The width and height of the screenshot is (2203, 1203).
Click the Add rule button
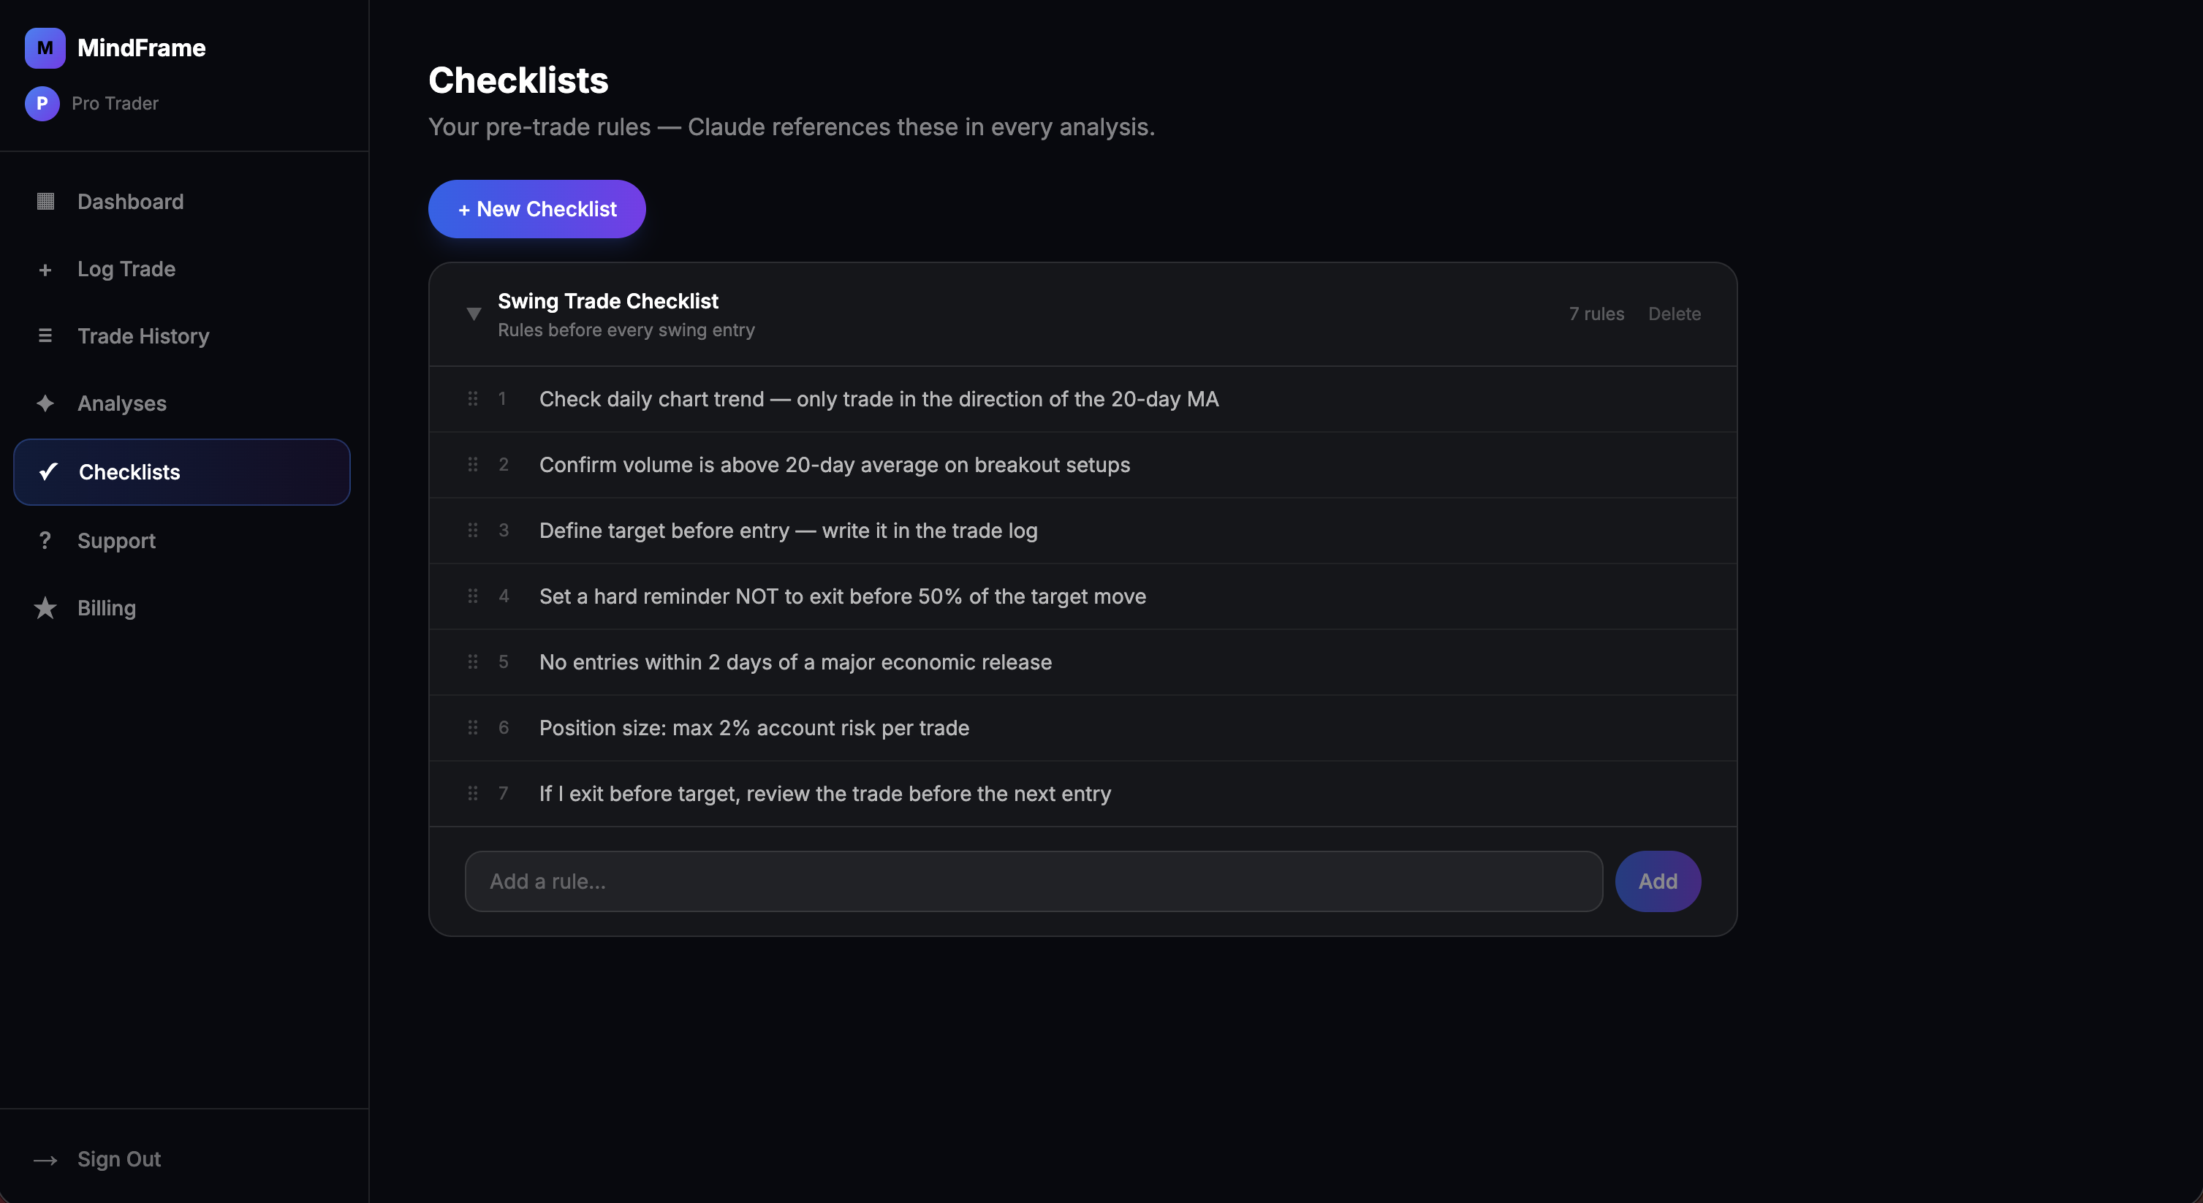tap(1658, 881)
